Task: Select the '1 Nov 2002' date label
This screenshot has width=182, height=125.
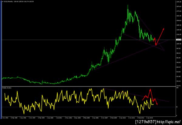Action: 69,118
